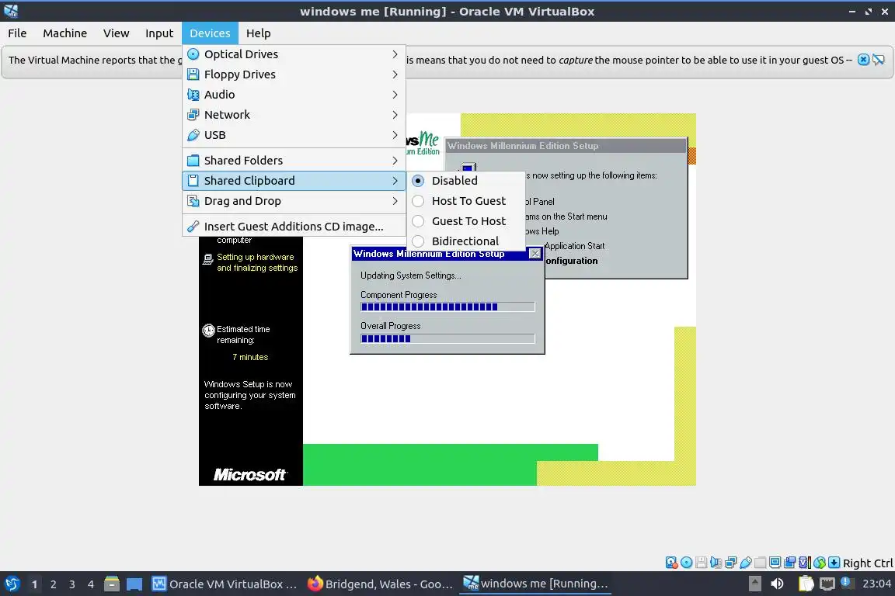Click the Overall Progress bar
Image resolution: width=895 pixels, height=596 pixels.
[447, 339]
